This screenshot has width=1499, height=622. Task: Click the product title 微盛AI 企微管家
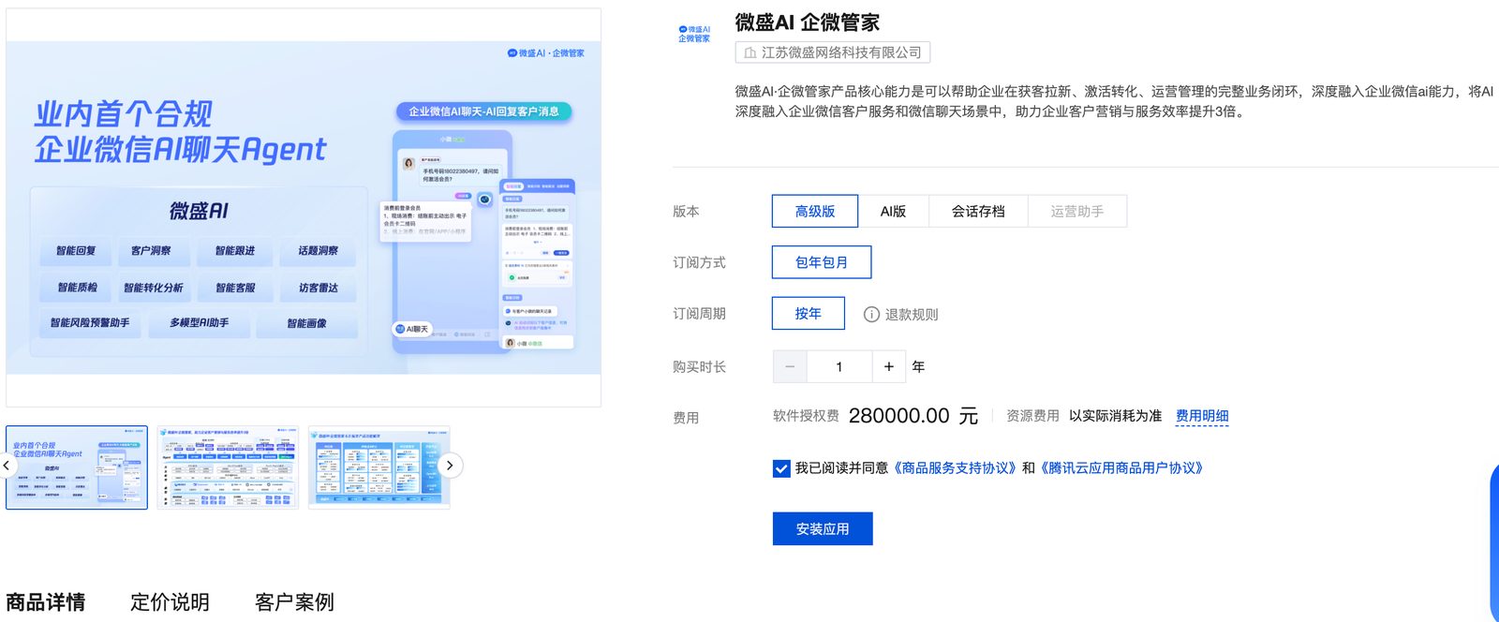(808, 22)
